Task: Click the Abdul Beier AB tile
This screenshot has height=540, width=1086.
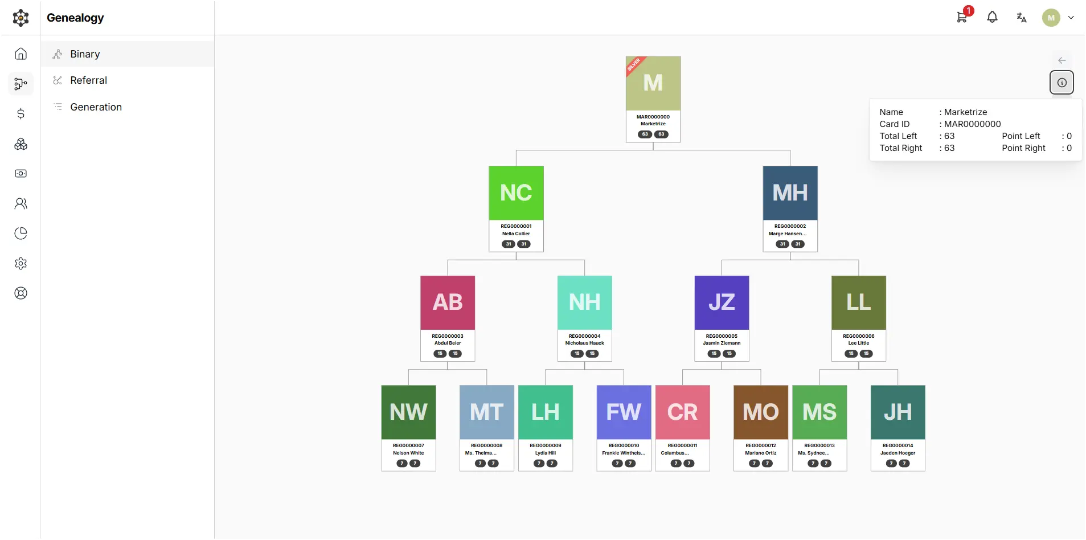Action: [448, 318]
